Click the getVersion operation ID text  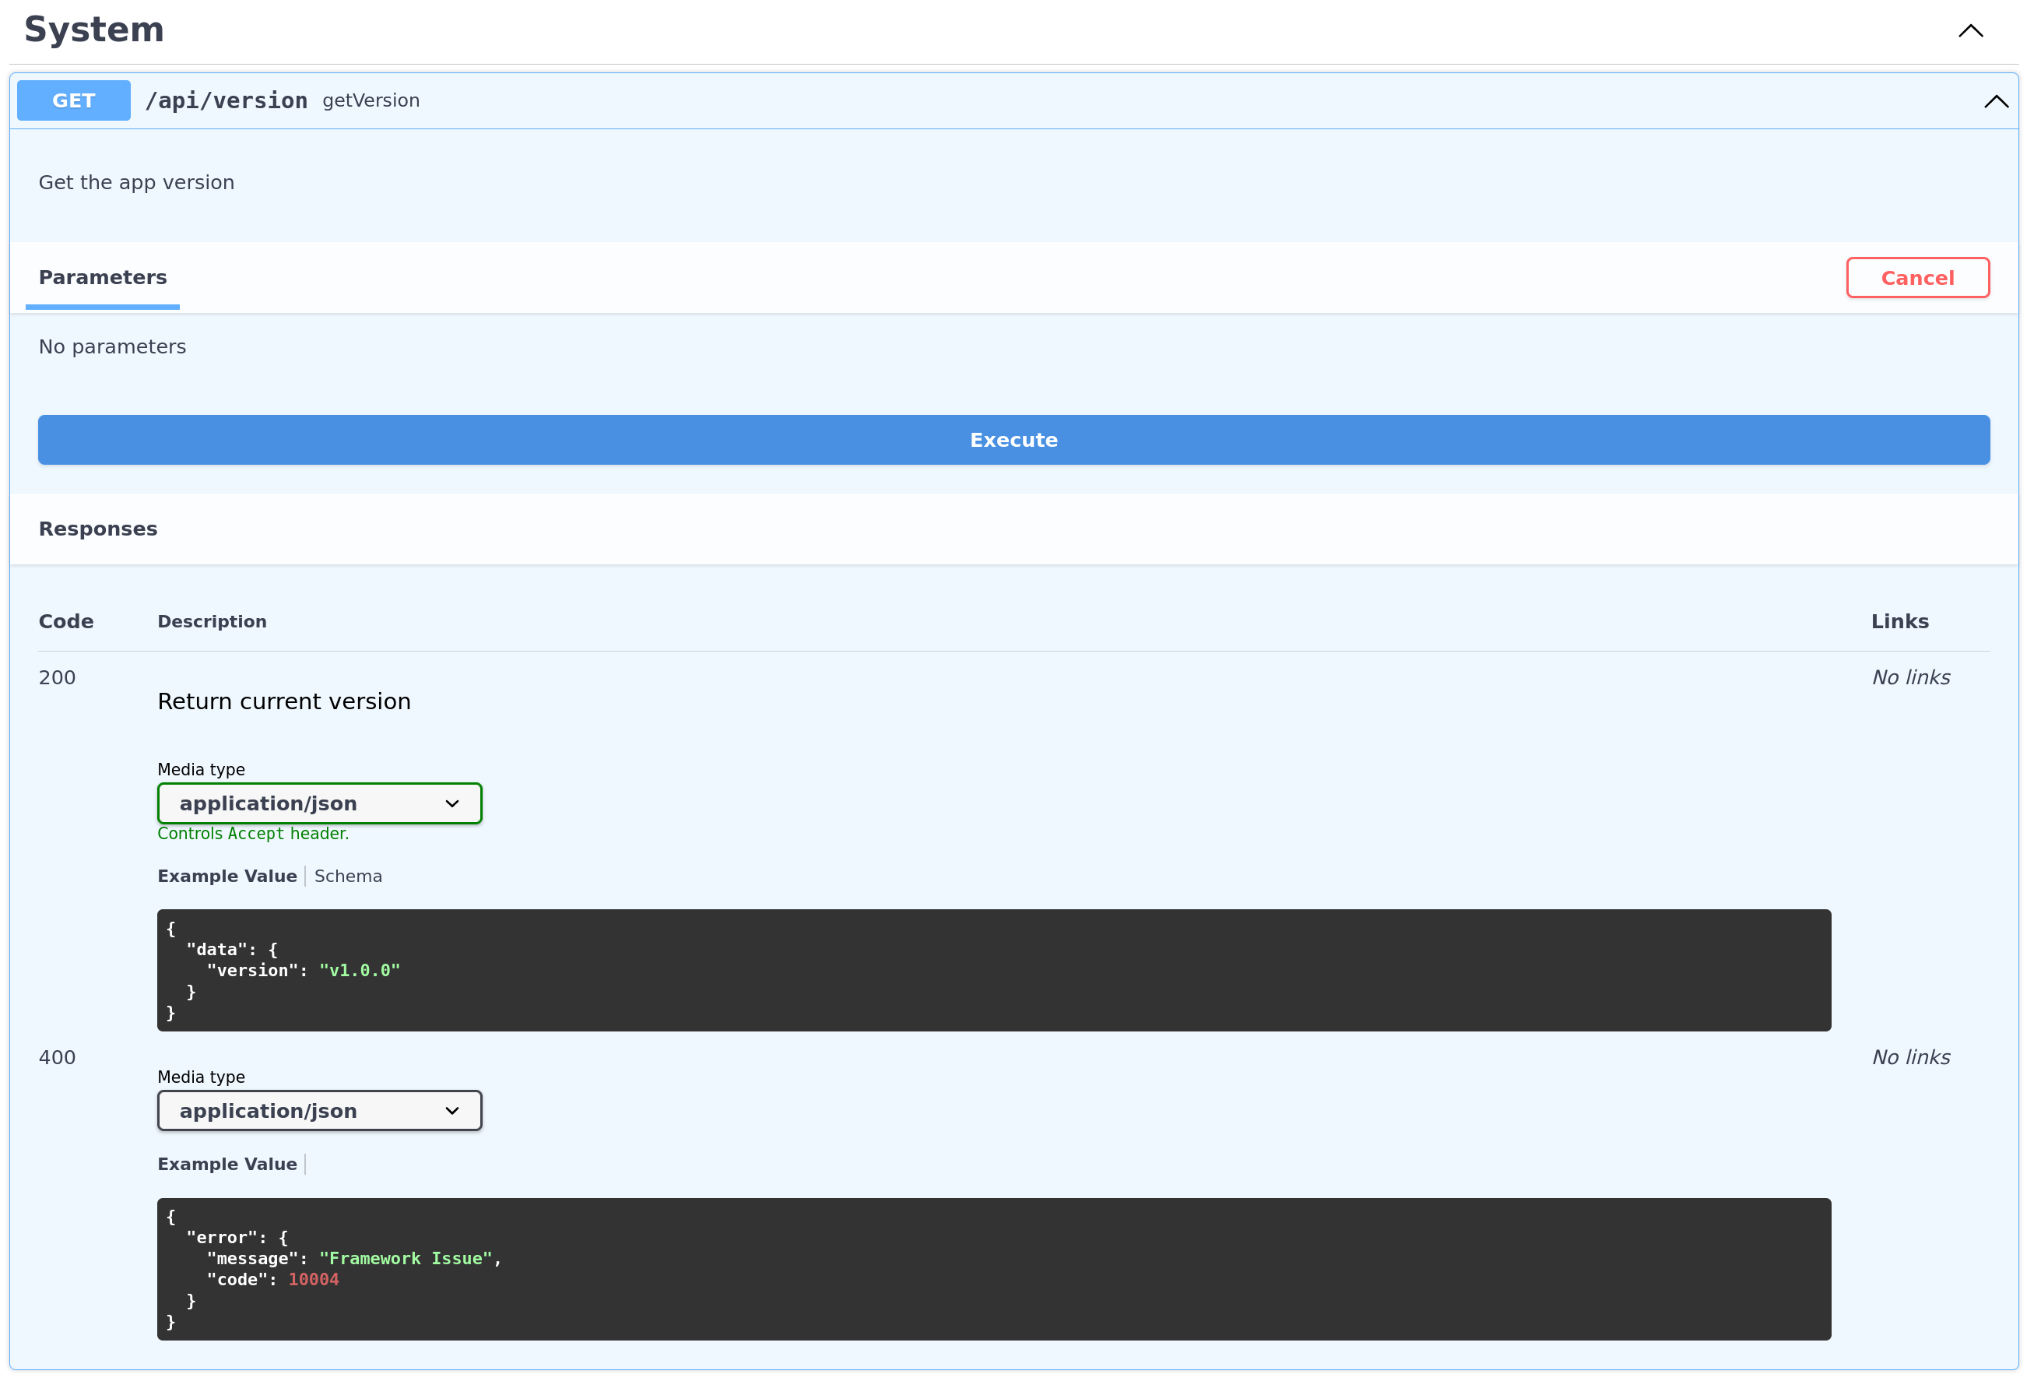pos(371,101)
